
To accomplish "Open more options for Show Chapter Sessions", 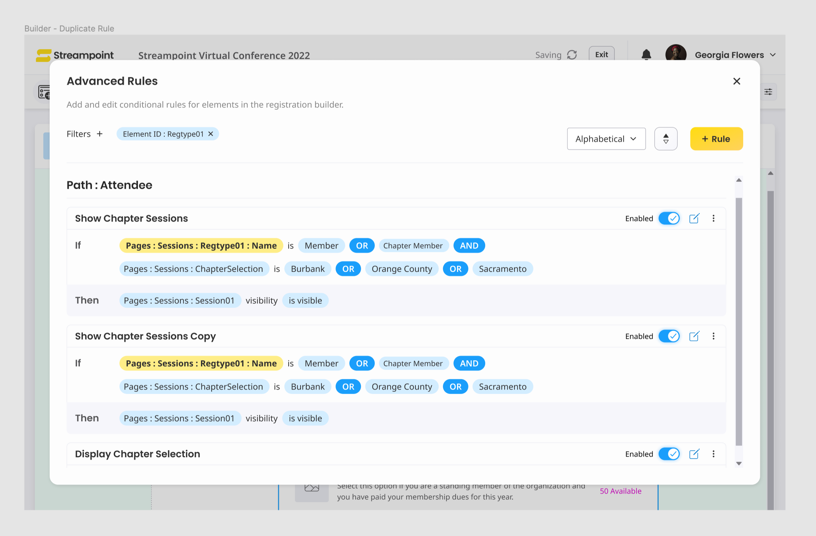I will tap(713, 218).
